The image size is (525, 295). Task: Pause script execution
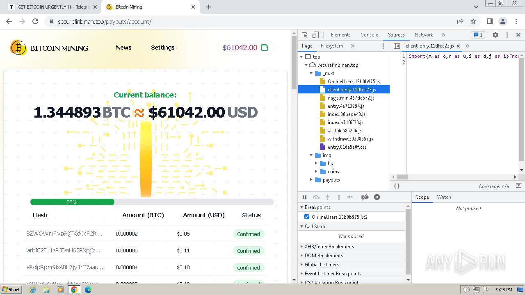(304, 197)
